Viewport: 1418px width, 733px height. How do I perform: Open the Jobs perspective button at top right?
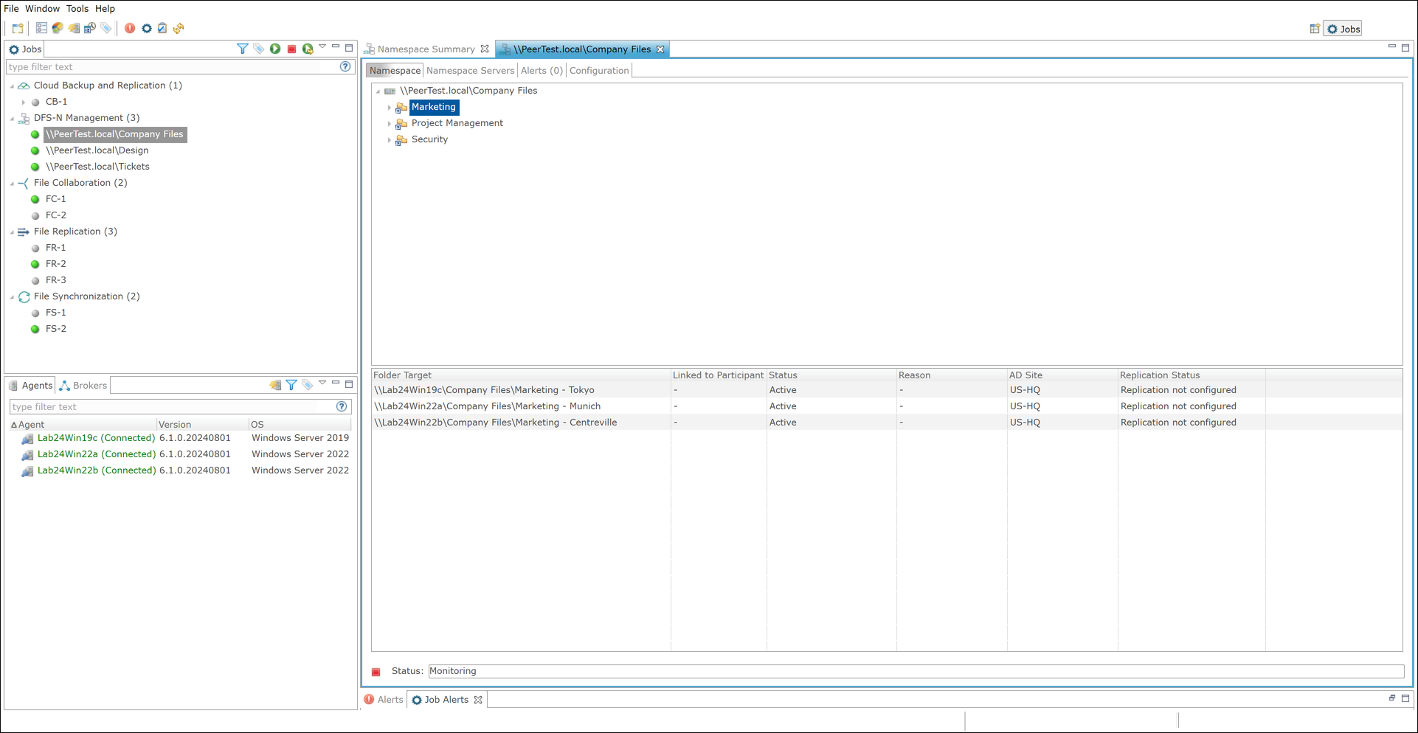1343,29
